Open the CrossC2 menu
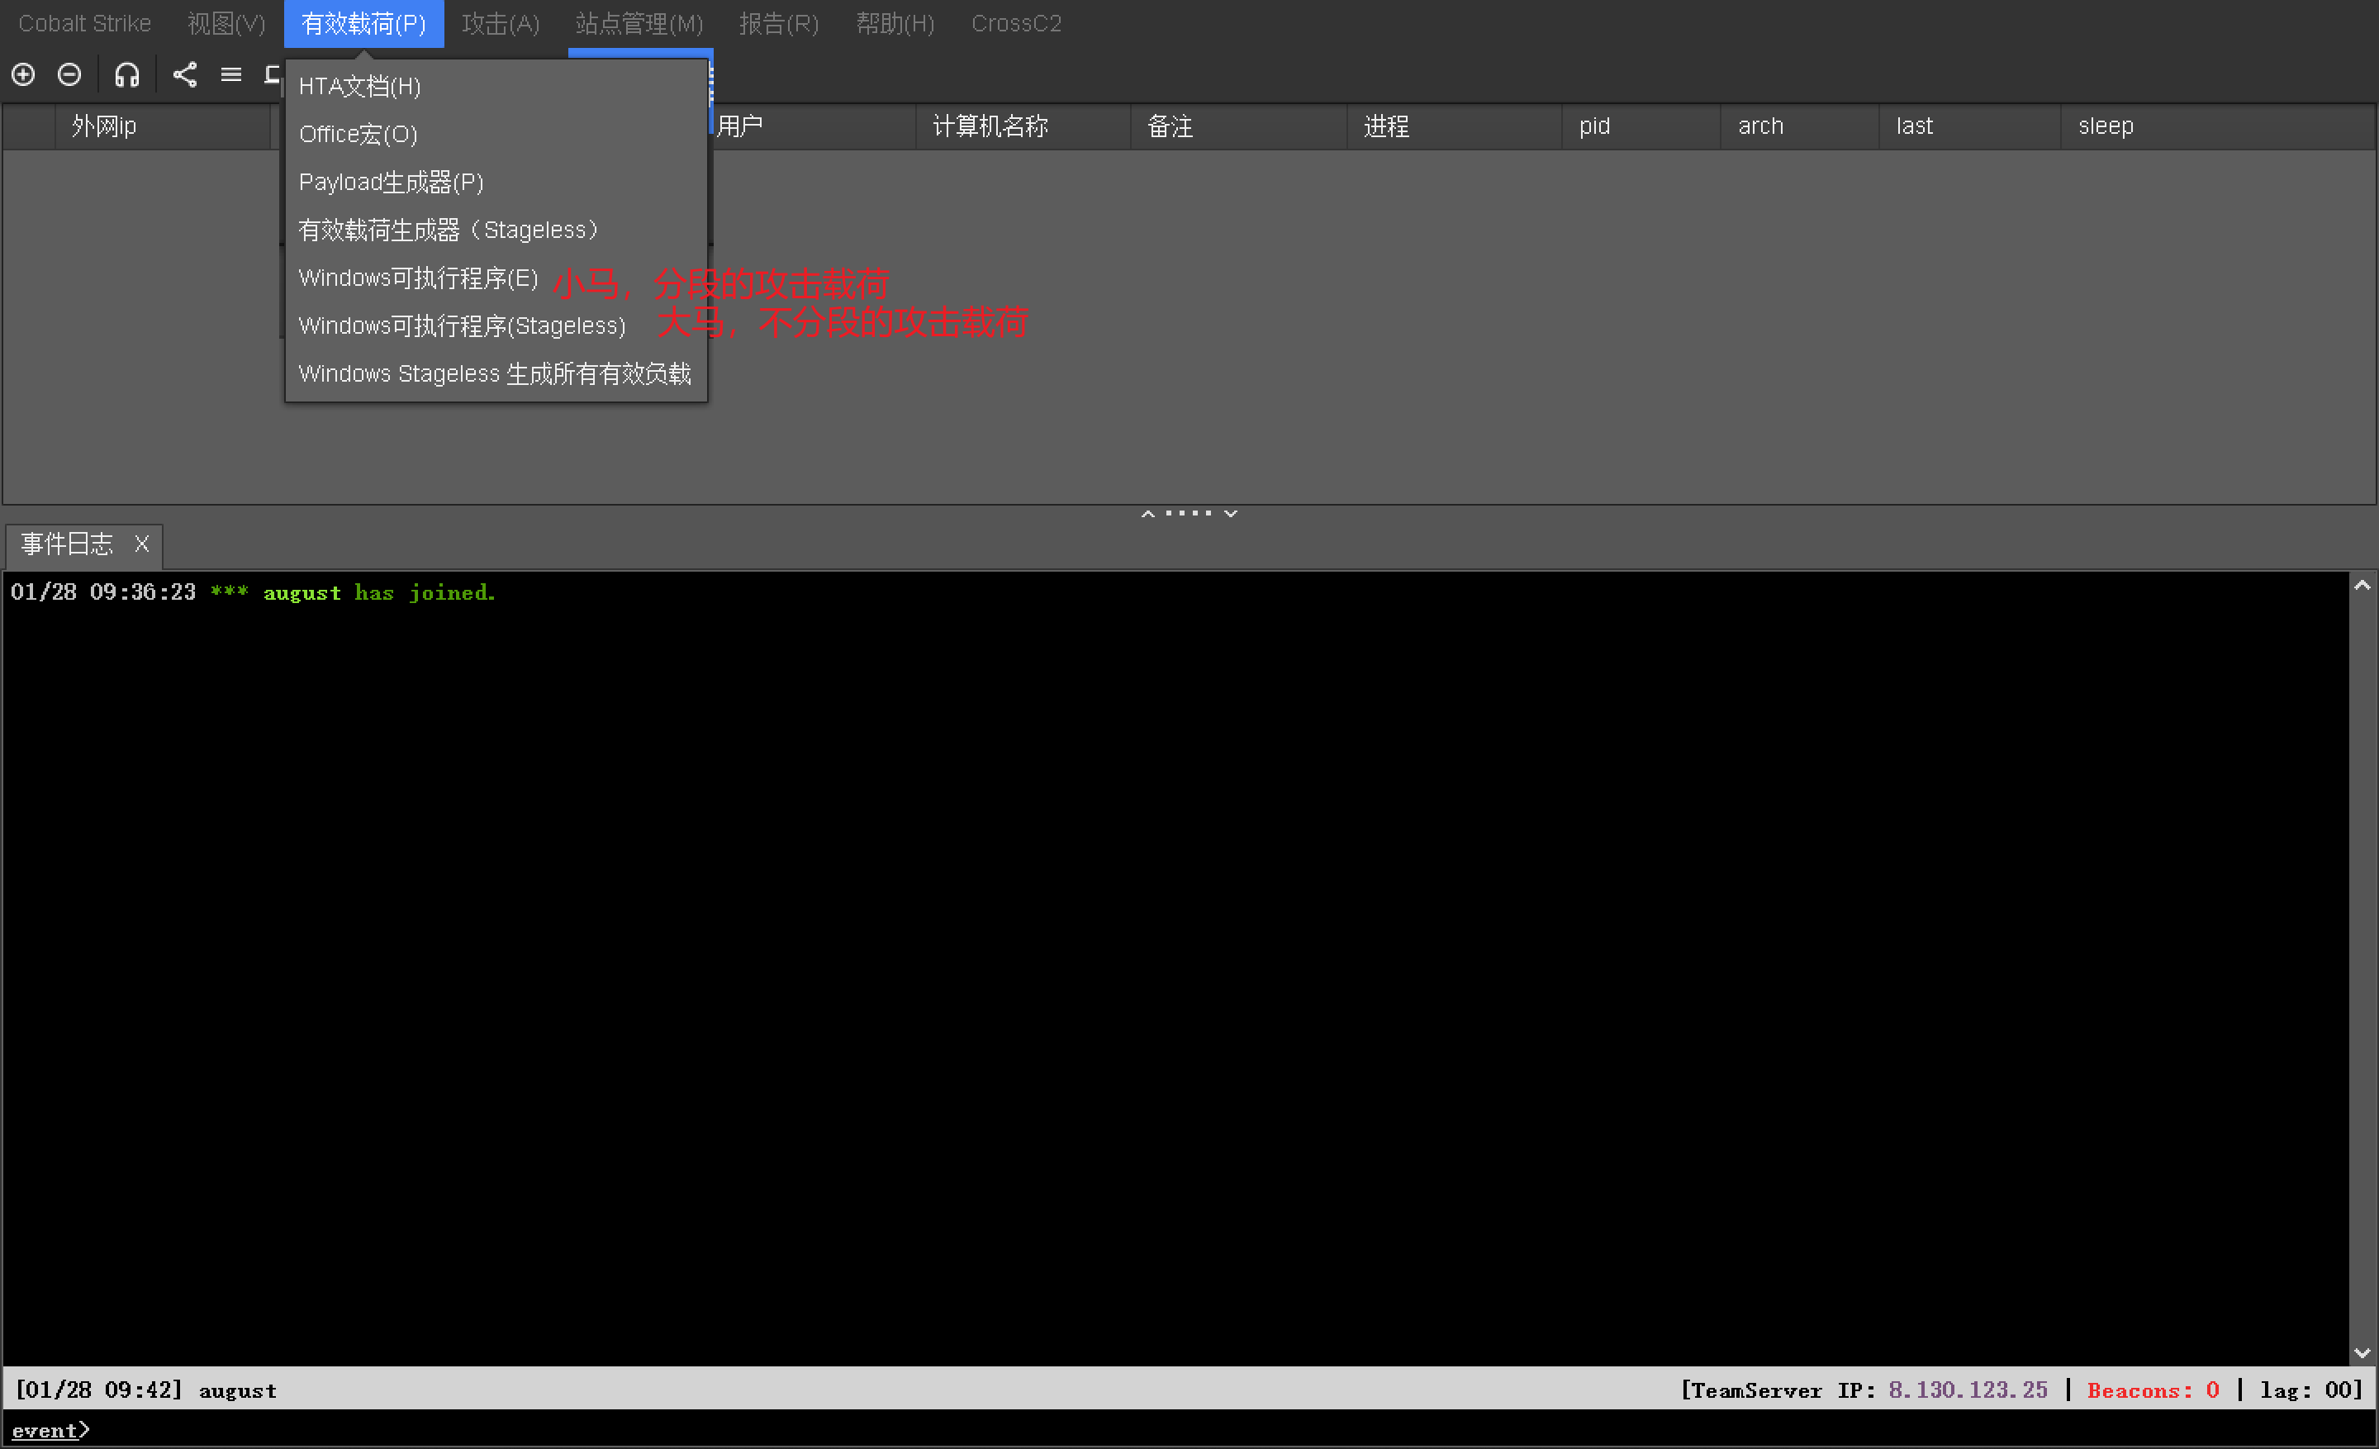This screenshot has height=1449, width=2379. [x=1016, y=23]
